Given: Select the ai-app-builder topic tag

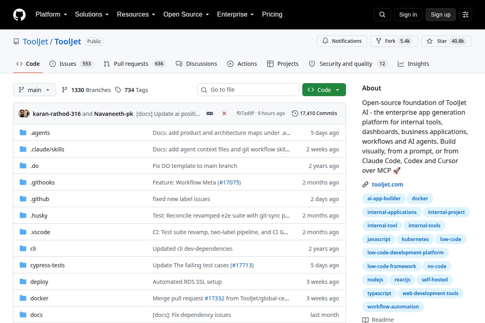Looking at the screenshot, I should (x=384, y=199).
